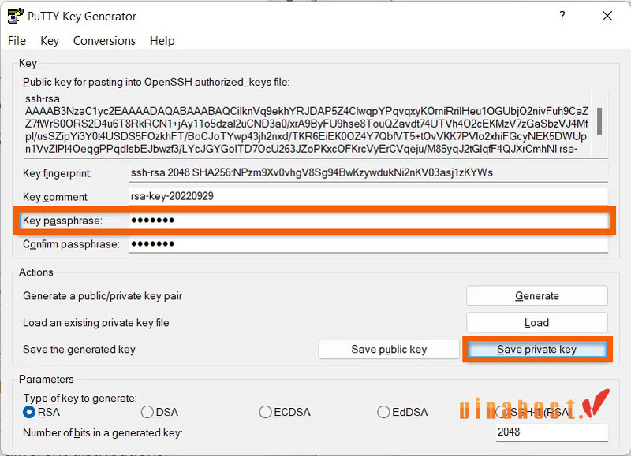Select the RSA key type

point(42,412)
